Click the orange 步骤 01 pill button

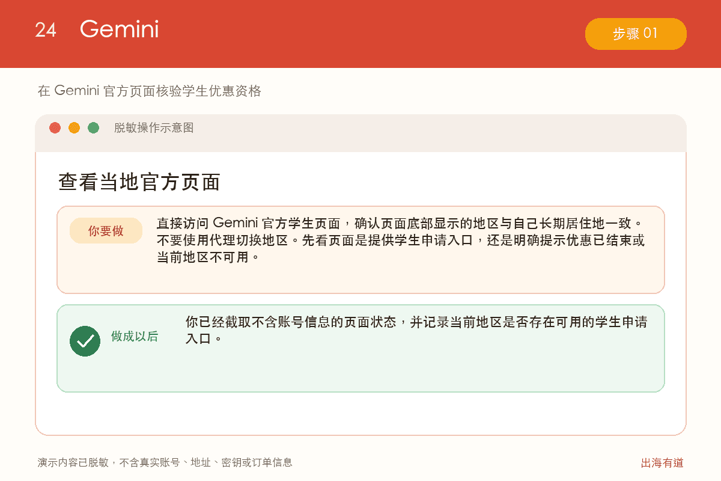tap(636, 34)
